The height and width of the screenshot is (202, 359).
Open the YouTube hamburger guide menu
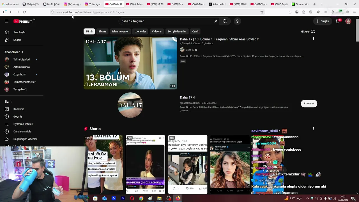pyautogui.click(x=7, y=21)
